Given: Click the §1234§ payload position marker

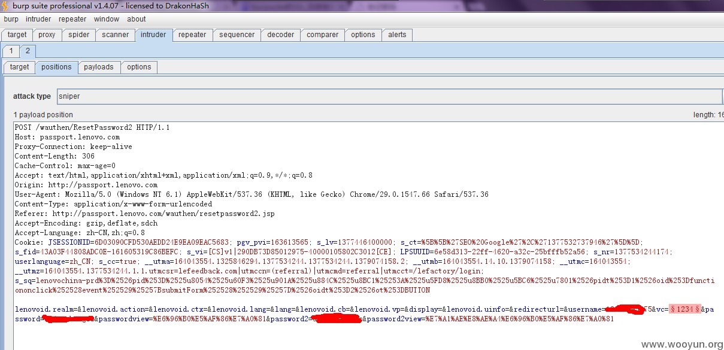Looking at the screenshot, I should tap(684, 309).
